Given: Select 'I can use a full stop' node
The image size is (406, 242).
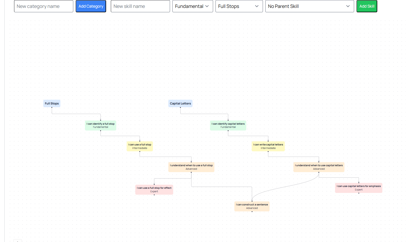Looking at the screenshot, I should click(x=140, y=146).
